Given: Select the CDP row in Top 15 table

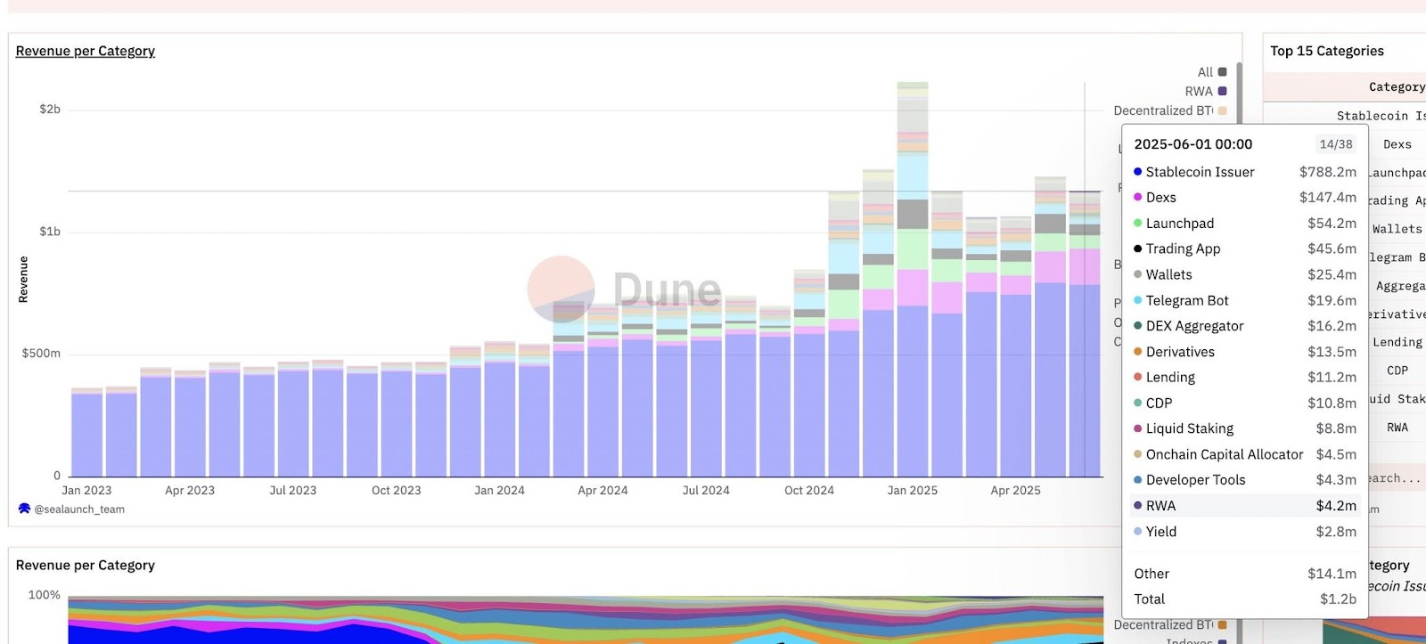Looking at the screenshot, I should [1397, 371].
